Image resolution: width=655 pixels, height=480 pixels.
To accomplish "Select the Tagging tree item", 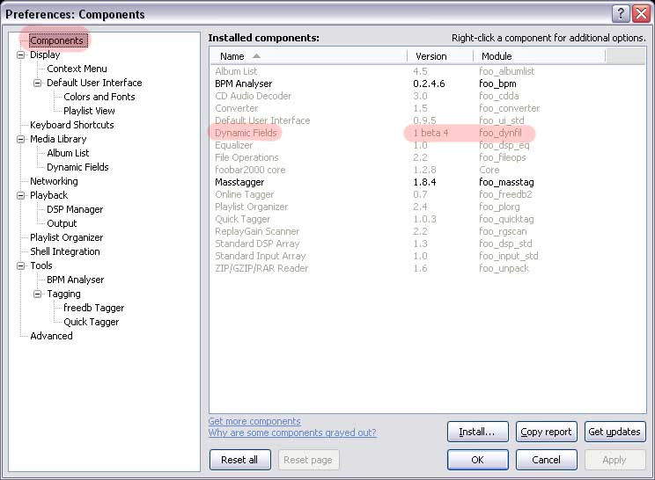I will tap(63, 294).
